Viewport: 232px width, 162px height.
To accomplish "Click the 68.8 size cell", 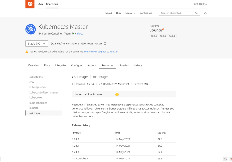I will [x=160, y=158].
